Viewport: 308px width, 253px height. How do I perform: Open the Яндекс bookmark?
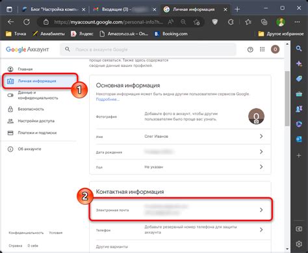pos(83,34)
